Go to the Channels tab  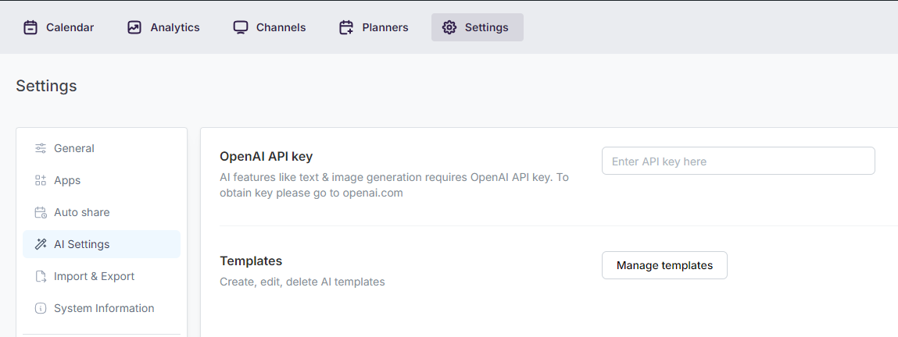269,27
